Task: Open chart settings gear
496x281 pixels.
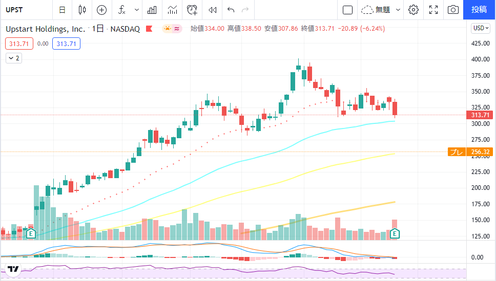Action: 414,10
